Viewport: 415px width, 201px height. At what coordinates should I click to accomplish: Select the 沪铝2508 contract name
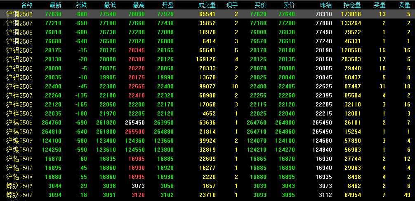[x=19, y=69]
